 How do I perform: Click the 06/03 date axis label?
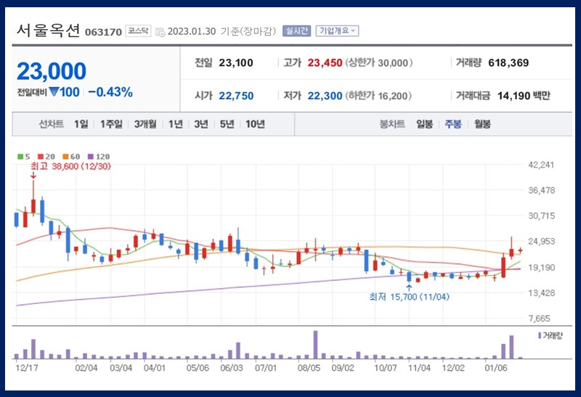[232, 368]
